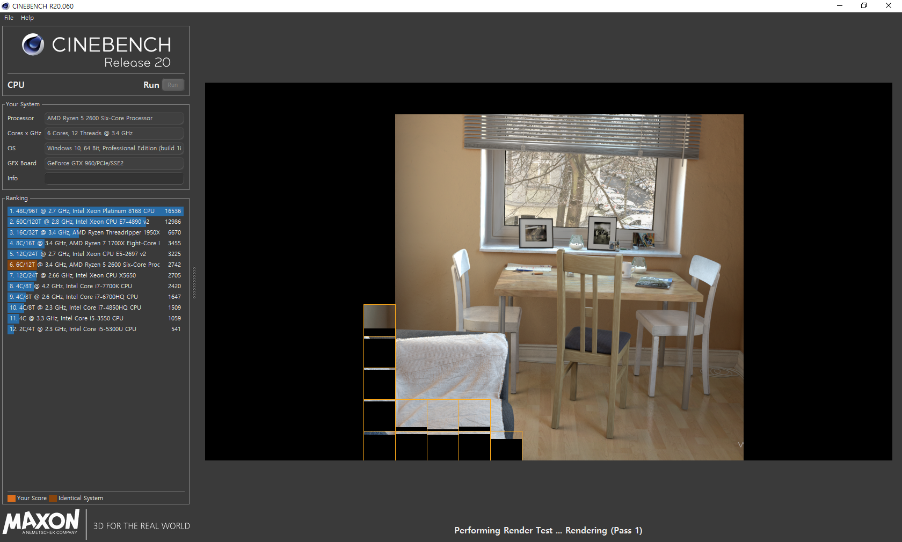Click the orange Your Score legend swatch
902x542 pixels.
11,498
